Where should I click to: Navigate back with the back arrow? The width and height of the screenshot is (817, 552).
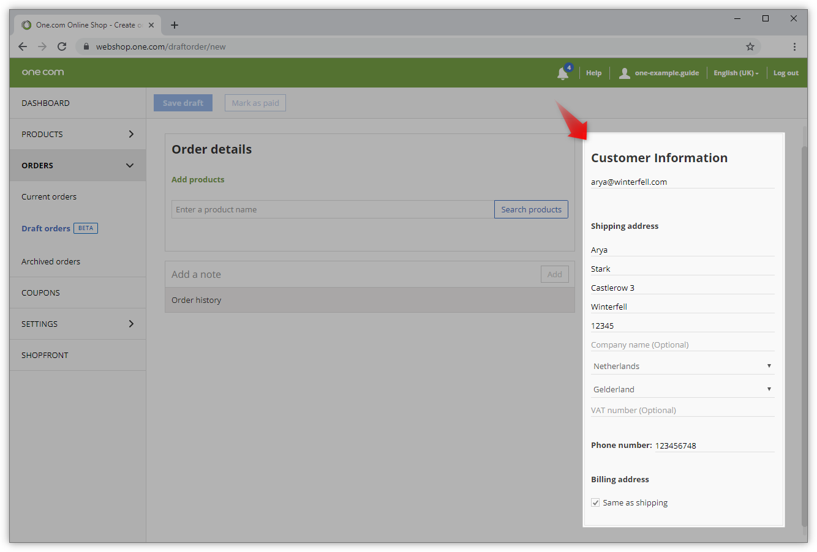[x=23, y=46]
